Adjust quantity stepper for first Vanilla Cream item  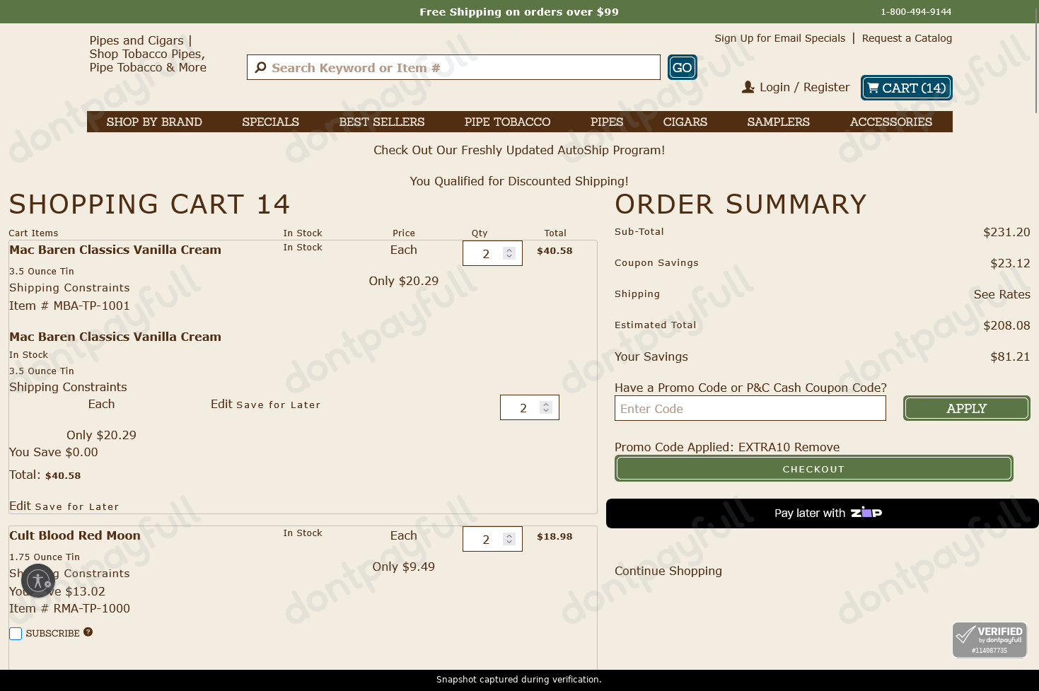pos(509,253)
